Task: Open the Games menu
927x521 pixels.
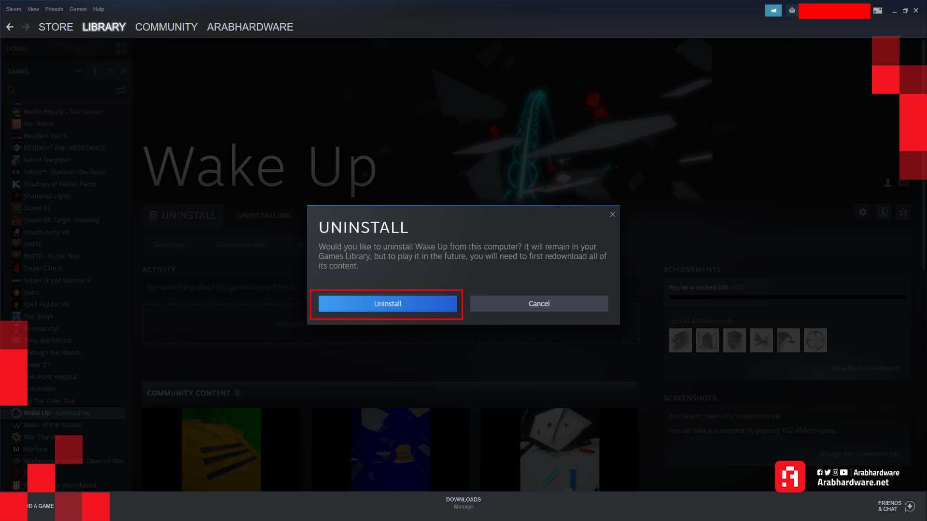Action: (78, 9)
